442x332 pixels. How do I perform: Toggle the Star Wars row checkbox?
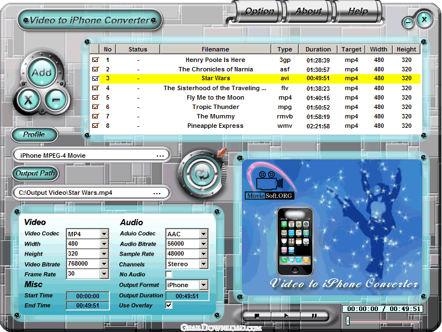point(96,78)
